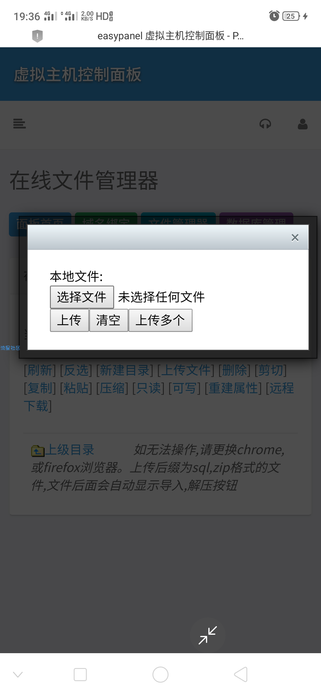Click the [压缩] compress link
The width and height of the screenshot is (321, 696).
coord(112,388)
